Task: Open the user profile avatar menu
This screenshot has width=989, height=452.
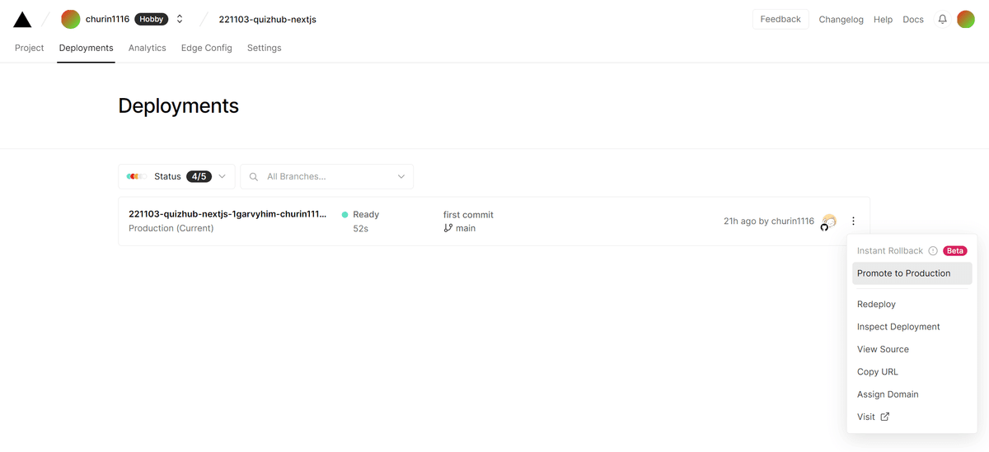Action: point(966,19)
